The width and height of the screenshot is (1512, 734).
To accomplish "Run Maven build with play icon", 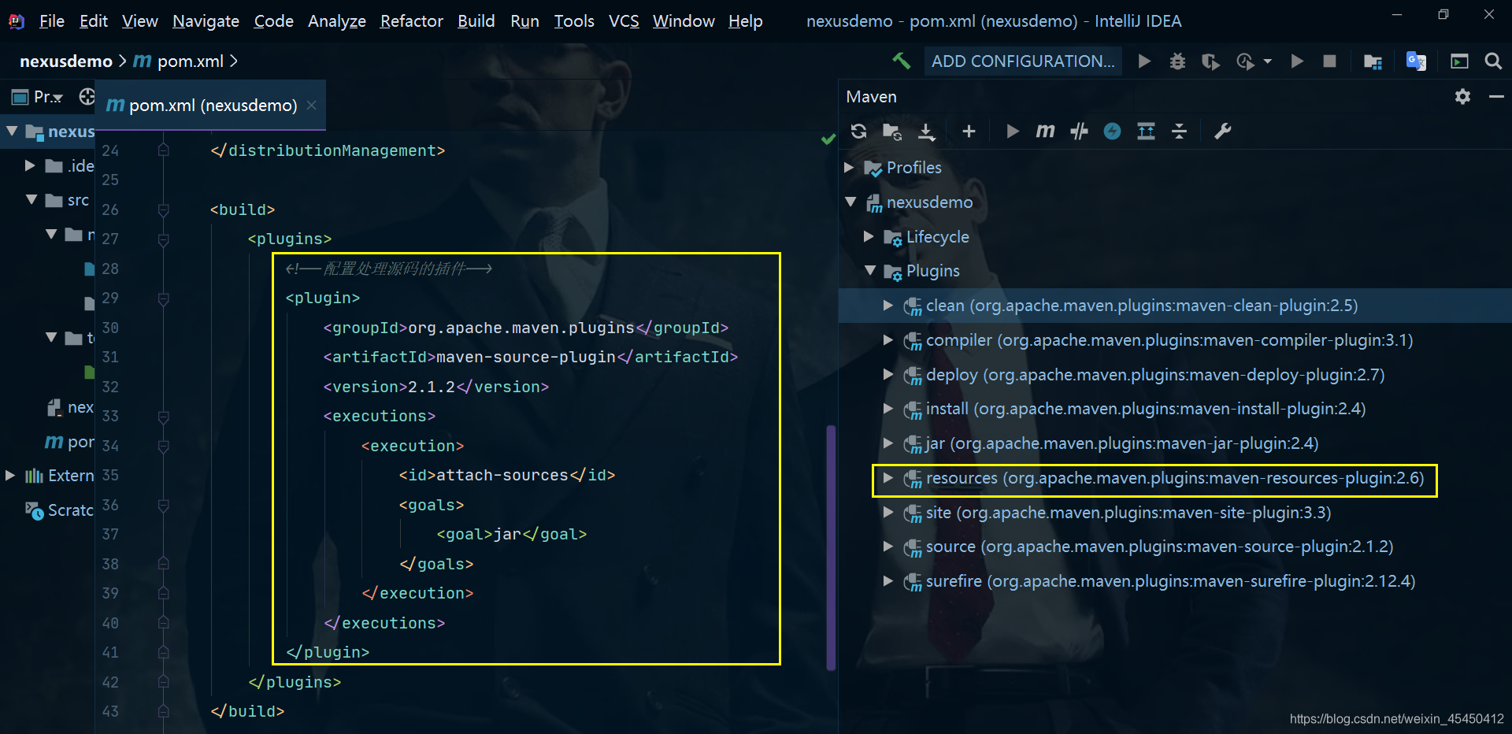I will 1013,132.
